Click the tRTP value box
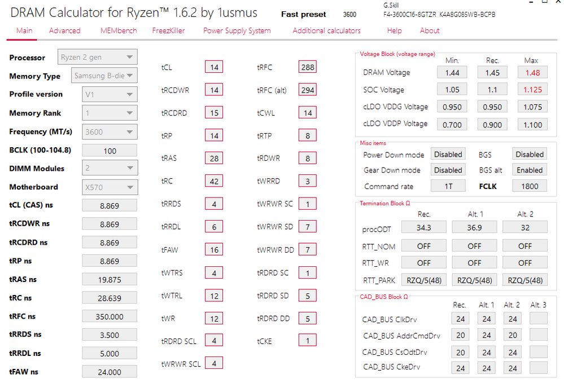Screen dimensions: 564x383 (308, 136)
